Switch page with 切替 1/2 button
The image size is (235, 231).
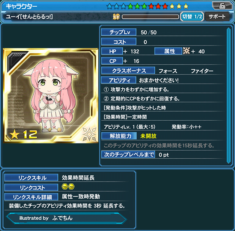pyautogui.click(x=192, y=16)
